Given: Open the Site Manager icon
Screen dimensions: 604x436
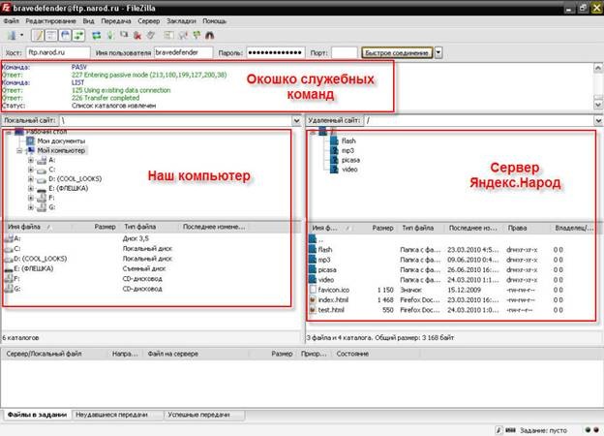Looking at the screenshot, I should 12,36.
